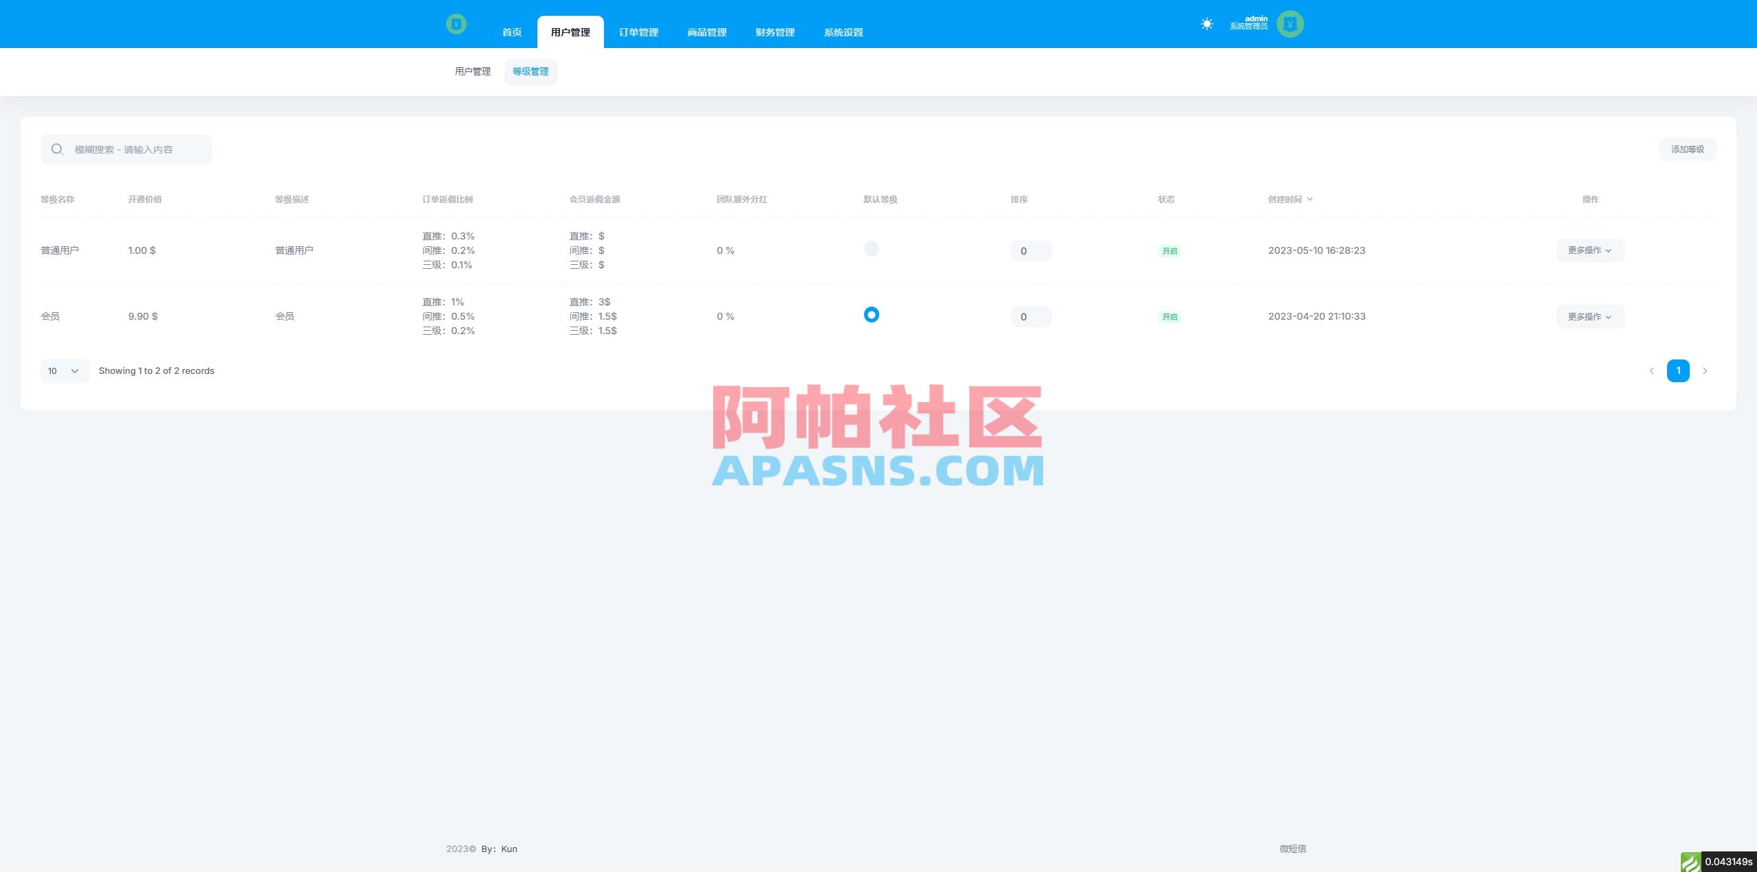Select page 1 in pagination
Screen dimensions: 1757x872
1678,370
